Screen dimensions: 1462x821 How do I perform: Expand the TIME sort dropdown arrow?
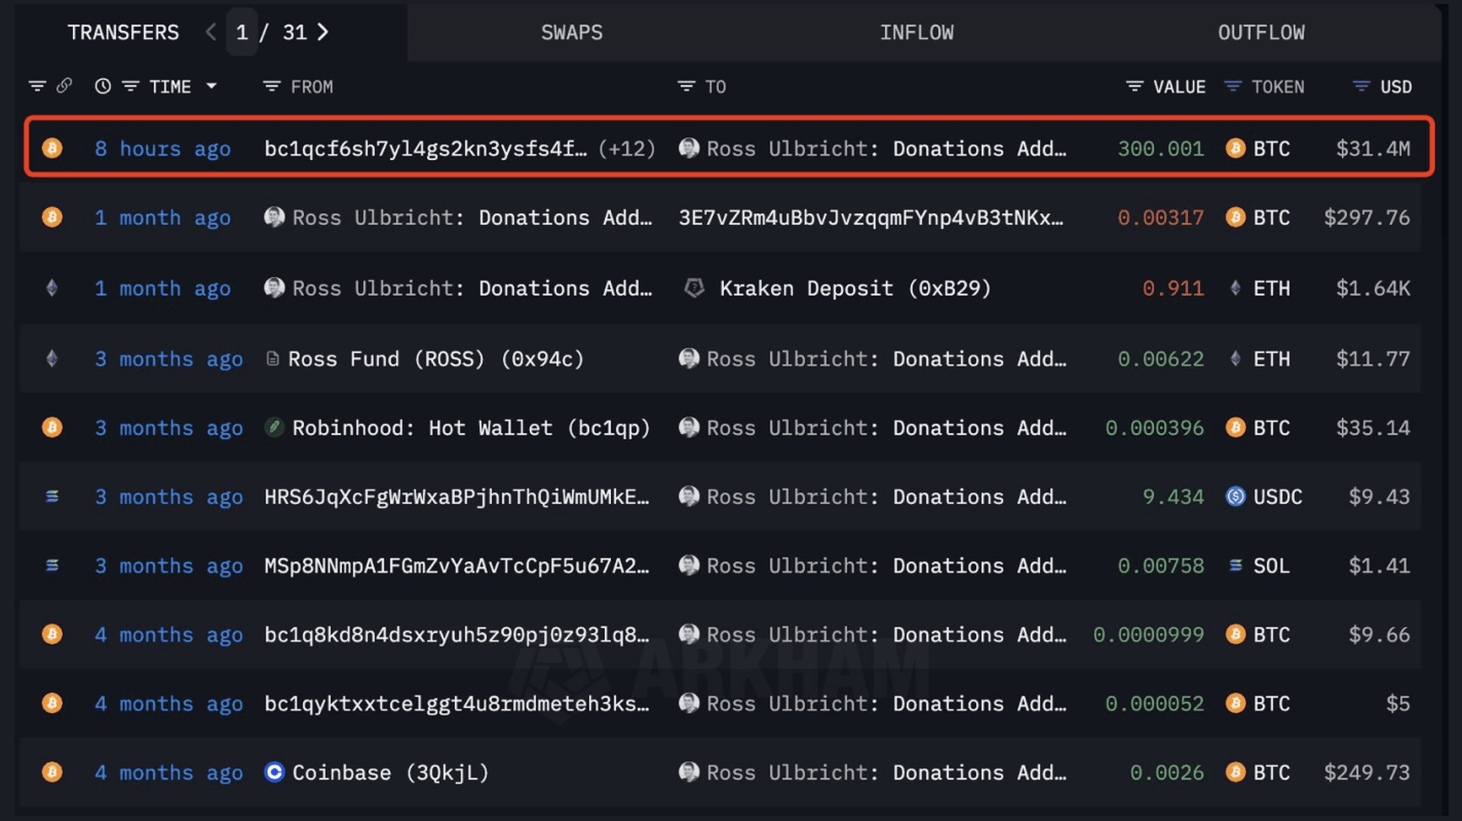click(x=211, y=86)
